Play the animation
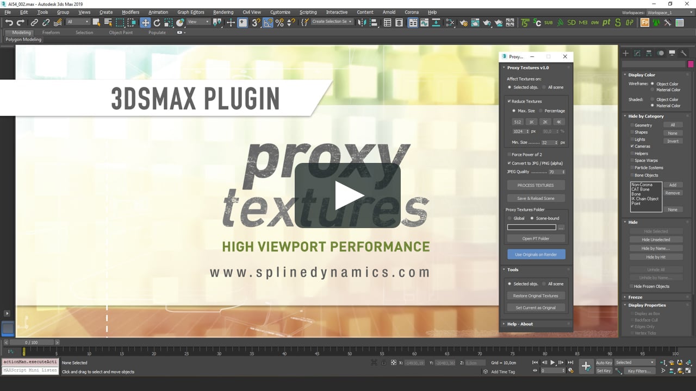The height and width of the screenshot is (391, 696). 552,362
